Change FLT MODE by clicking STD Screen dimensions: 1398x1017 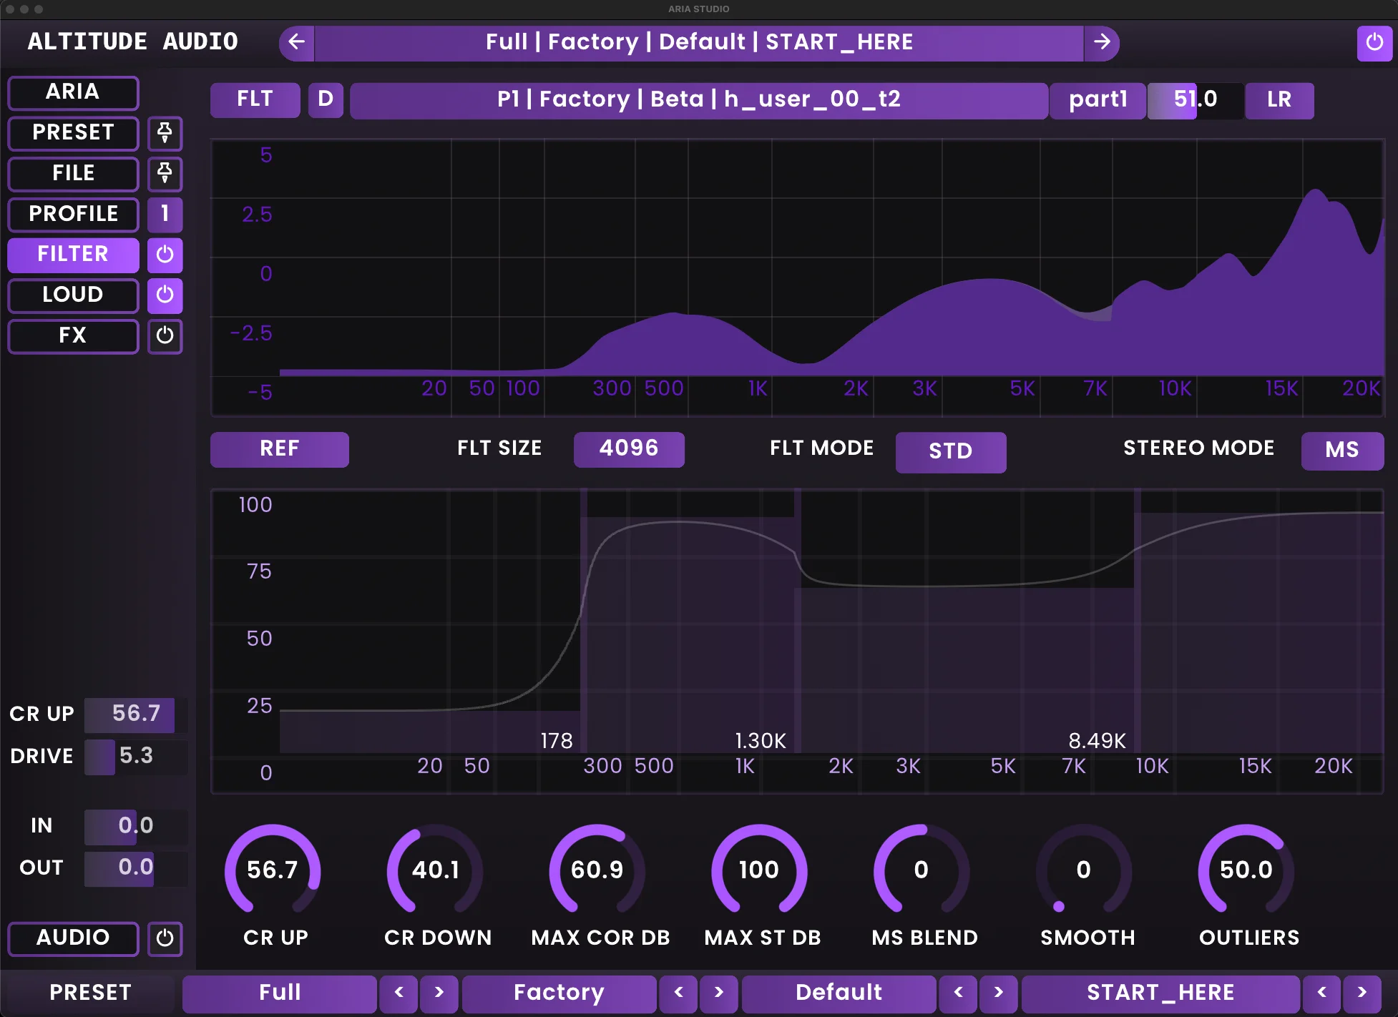point(951,451)
